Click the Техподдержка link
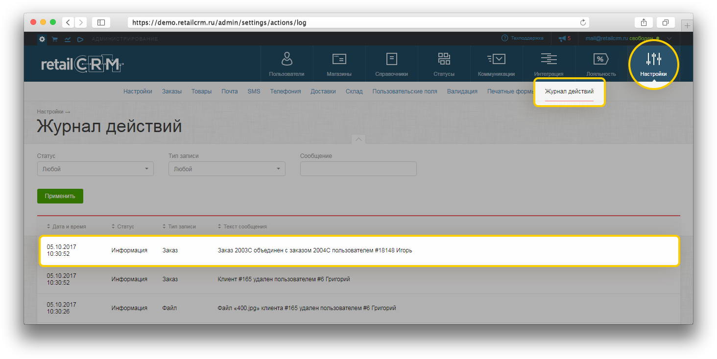The height and width of the screenshot is (359, 717). pyautogui.click(x=527, y=38)
